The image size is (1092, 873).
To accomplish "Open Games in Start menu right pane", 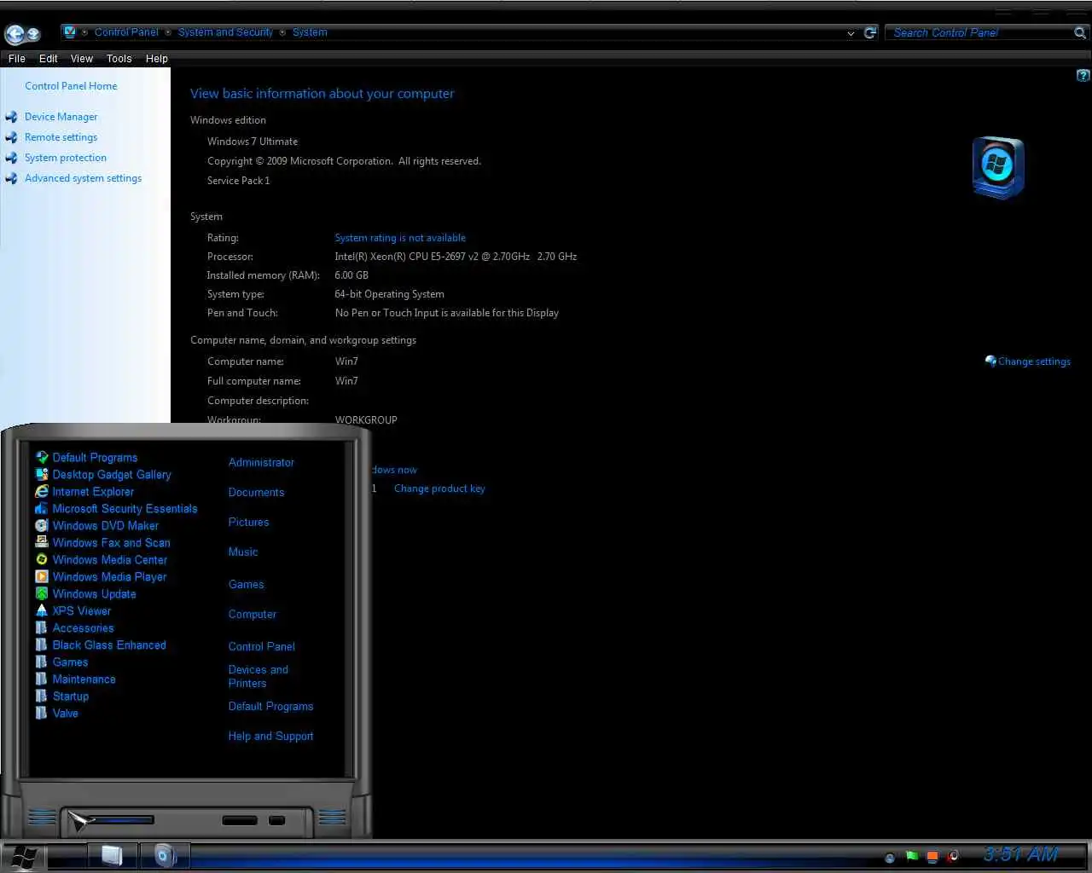I will pos(246,584).
